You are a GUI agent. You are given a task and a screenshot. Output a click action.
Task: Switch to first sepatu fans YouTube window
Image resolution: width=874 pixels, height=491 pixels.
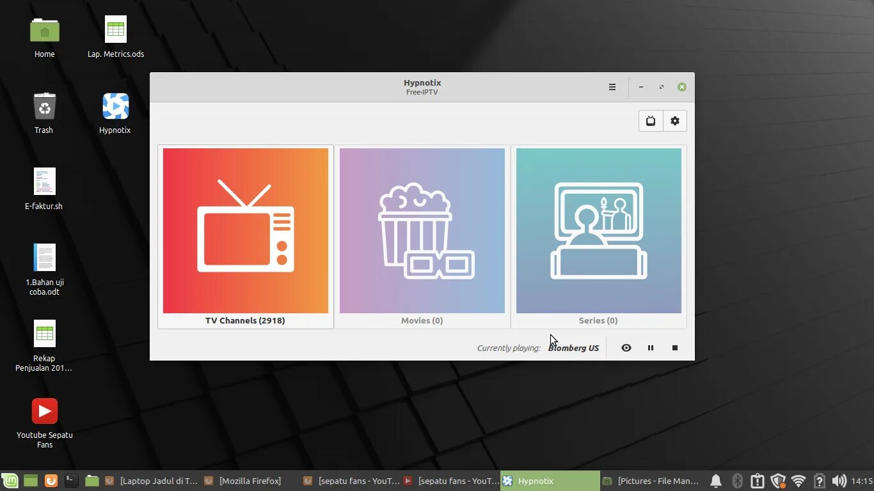tap(350, 481)
